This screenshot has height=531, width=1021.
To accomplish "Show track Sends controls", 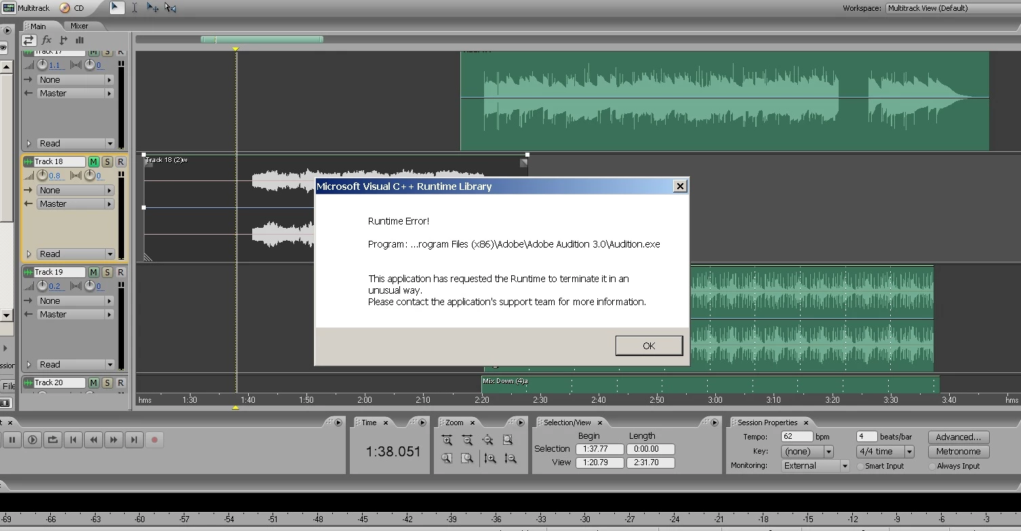I will point(64,41).
